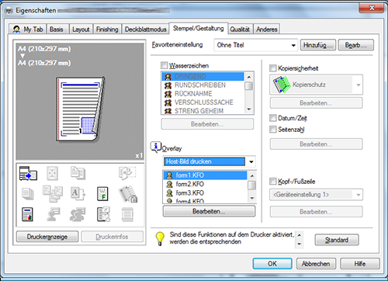Image resolution: width=388 pixels, height=281 pixels.
Task: Select form3.KFO in overlay list
Action: 206,193
